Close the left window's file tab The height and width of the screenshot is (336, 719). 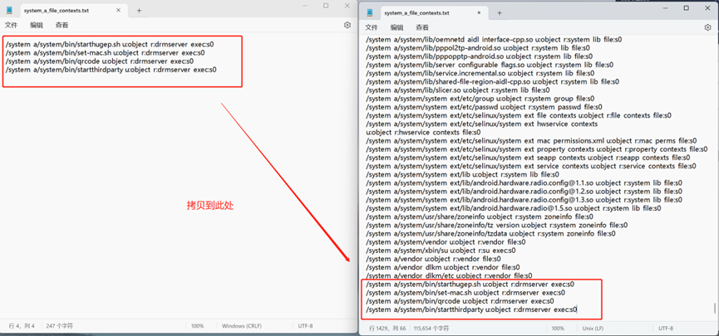(x=120, y=11)
